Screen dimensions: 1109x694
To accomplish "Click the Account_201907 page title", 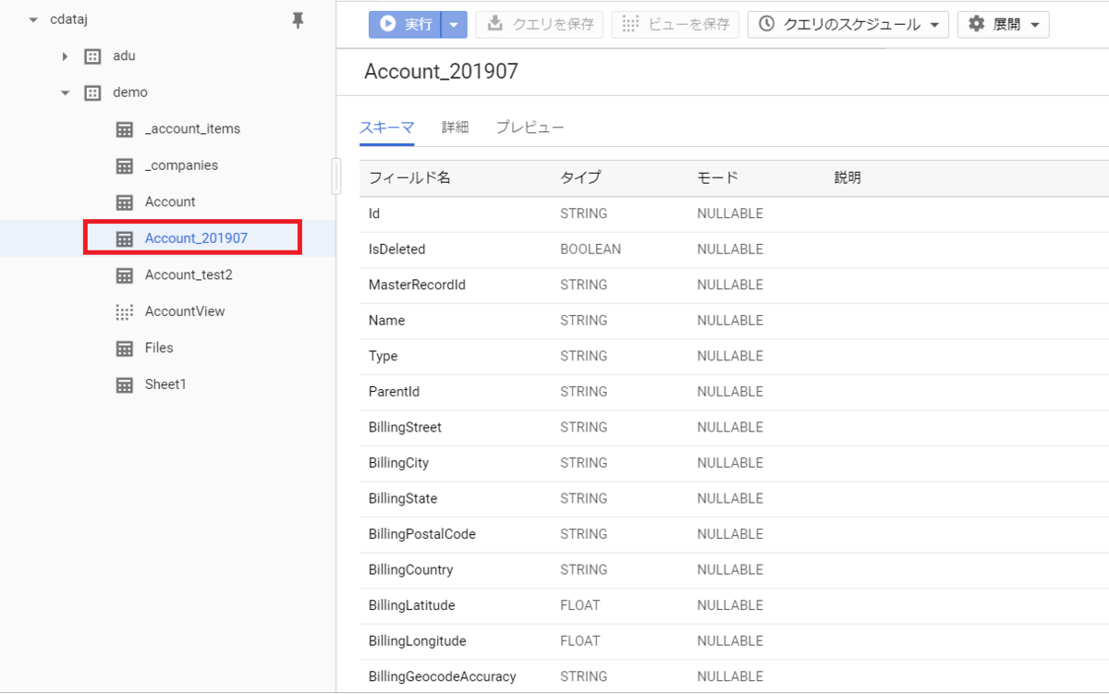I will (x=441, y=72).
